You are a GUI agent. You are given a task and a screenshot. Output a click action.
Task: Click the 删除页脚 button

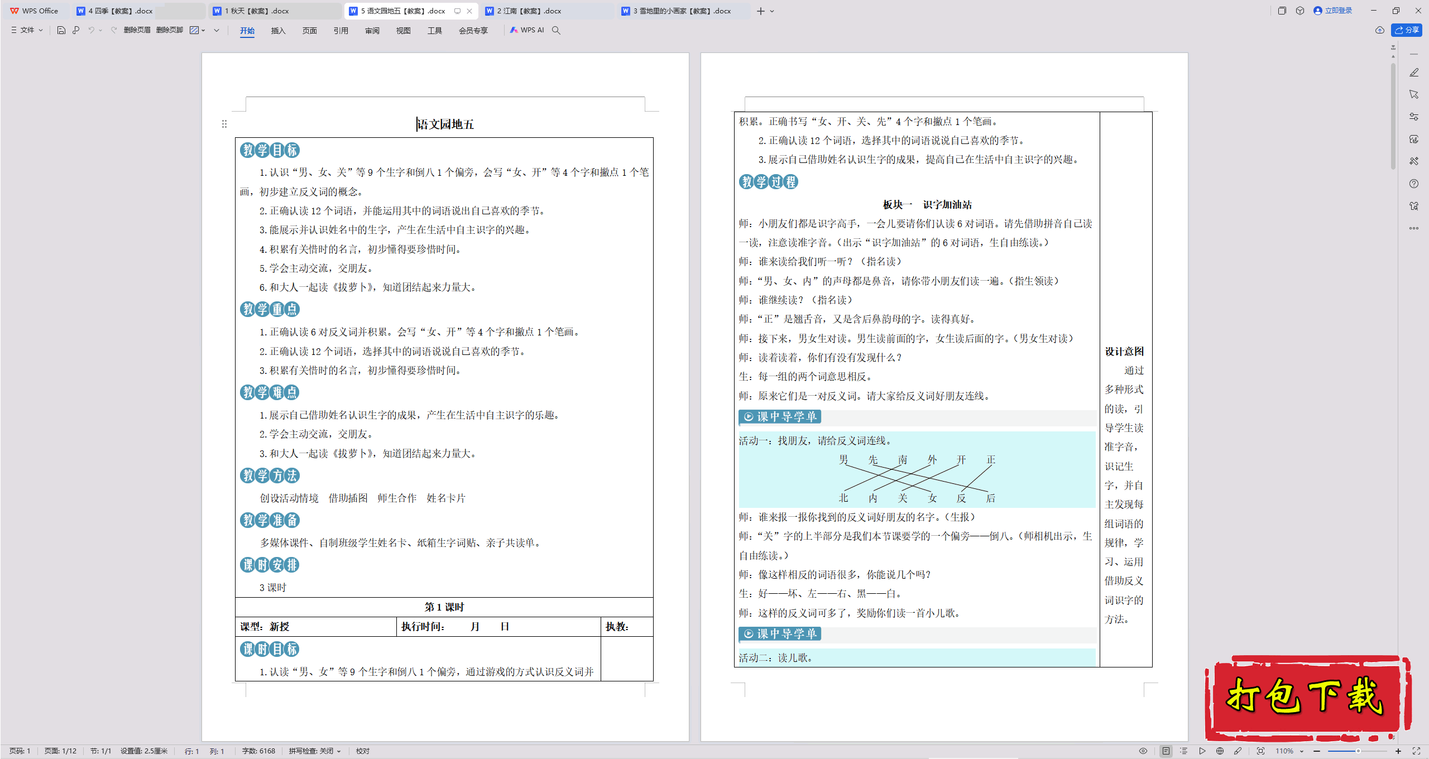pos(170,30)
